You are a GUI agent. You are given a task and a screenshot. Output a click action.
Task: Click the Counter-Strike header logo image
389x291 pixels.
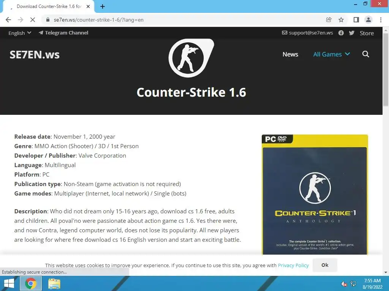coord(191,58)
